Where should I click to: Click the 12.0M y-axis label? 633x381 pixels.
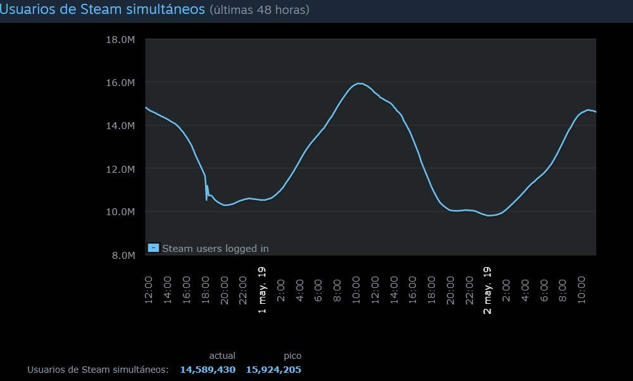click(x=120, y=169)
